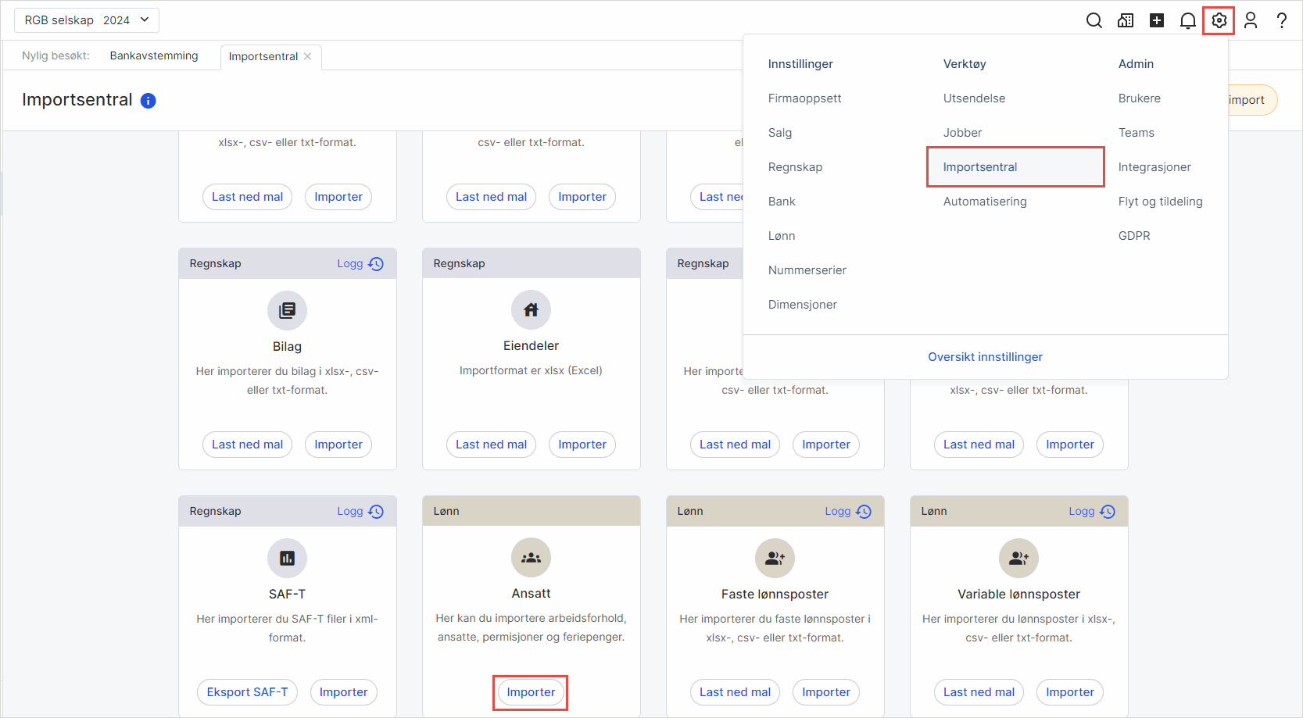Click Oversikt innstillinger link
The width and height of the screenshot is (1303, 718).
[985, 357]
